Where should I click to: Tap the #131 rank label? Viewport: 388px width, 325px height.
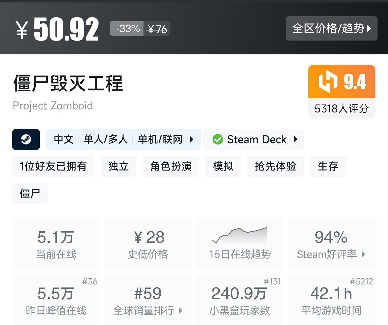272,281
